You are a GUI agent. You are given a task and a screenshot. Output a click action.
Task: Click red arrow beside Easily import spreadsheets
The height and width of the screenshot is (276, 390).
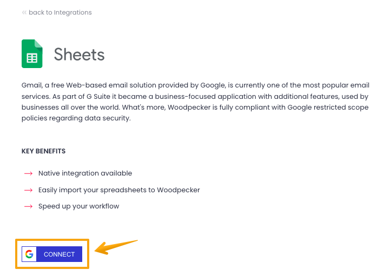coord(28,190)
